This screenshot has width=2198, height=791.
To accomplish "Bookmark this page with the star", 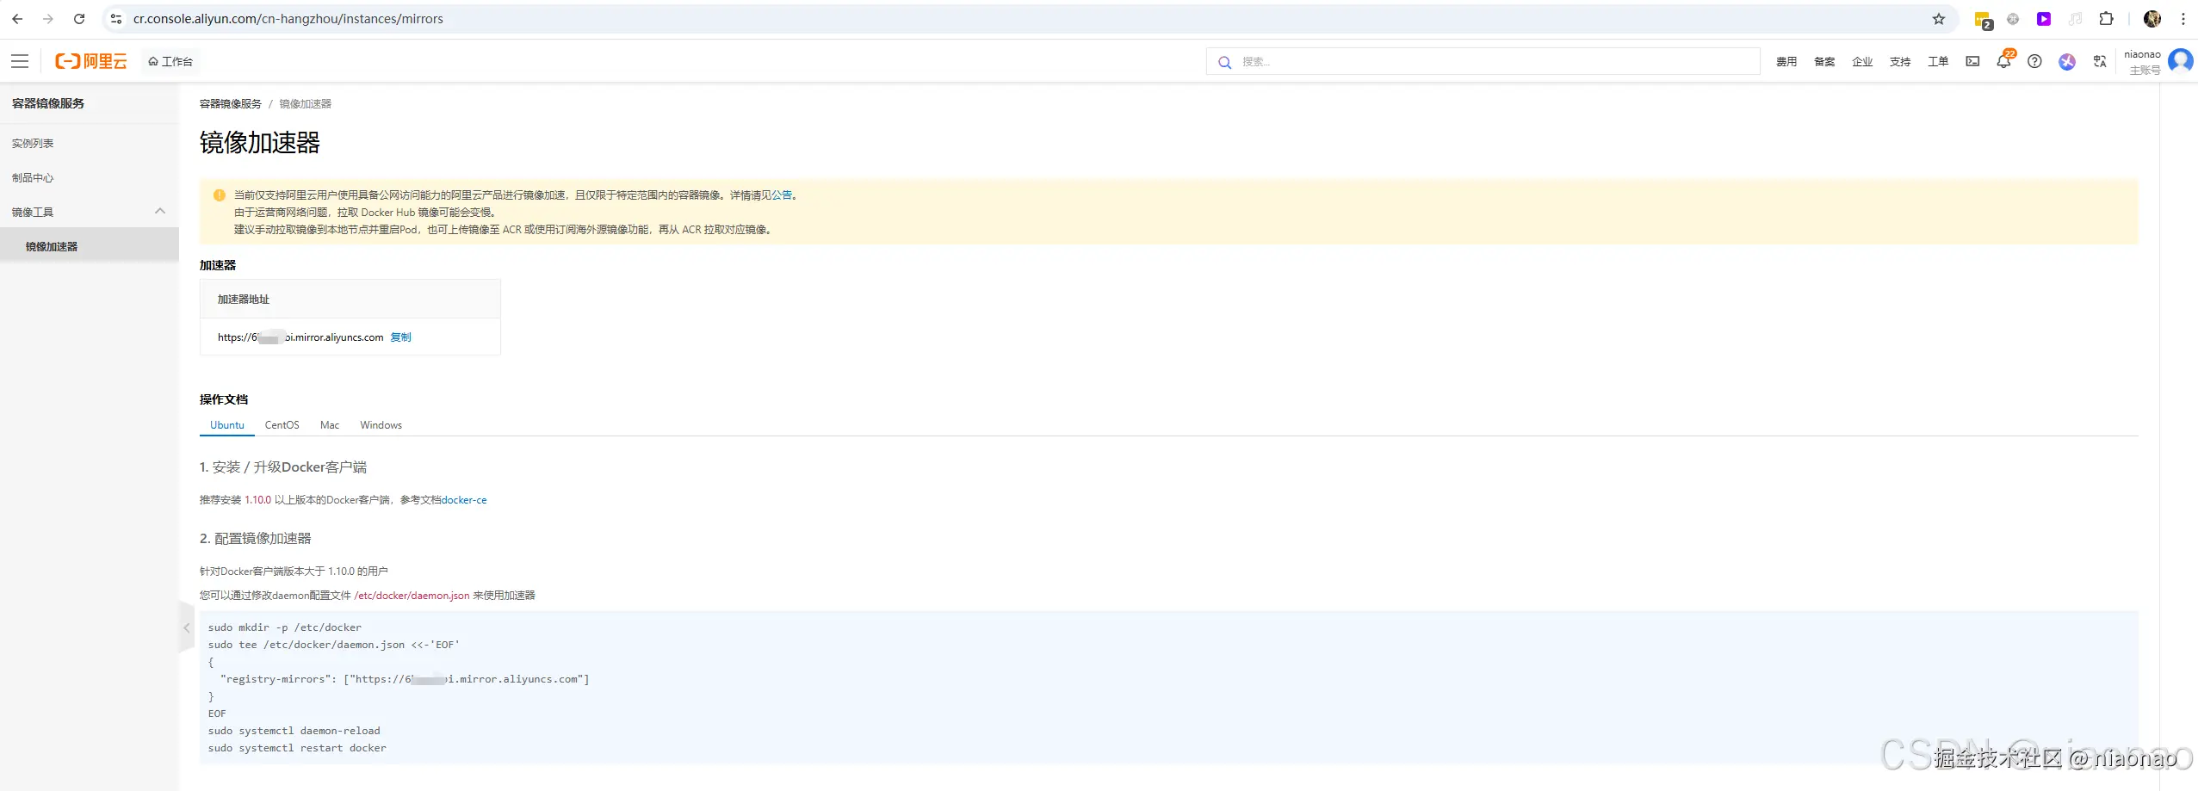I will coord(1939,19).
